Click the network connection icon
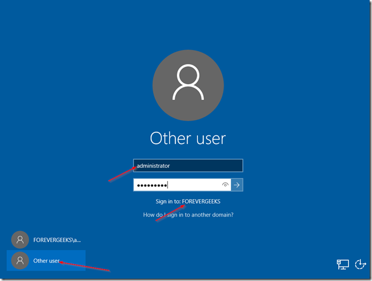 [343, 264]
